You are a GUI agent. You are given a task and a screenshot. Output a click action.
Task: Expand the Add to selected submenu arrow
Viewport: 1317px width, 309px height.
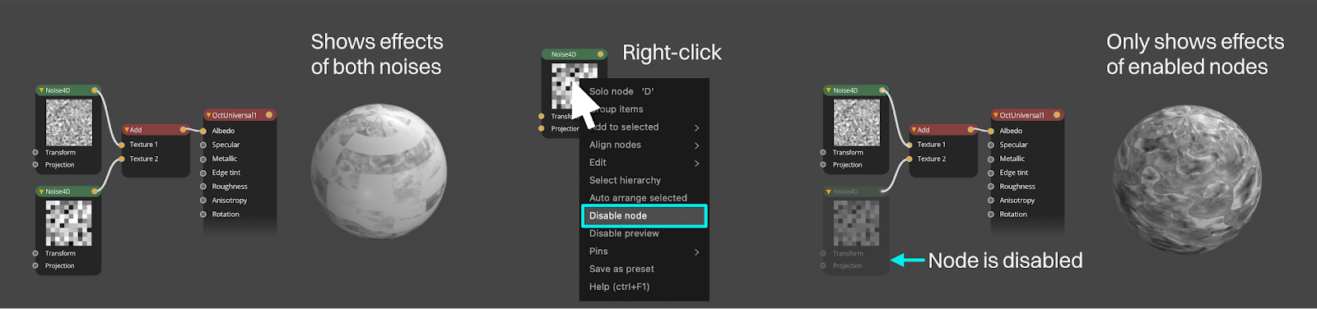696,127
